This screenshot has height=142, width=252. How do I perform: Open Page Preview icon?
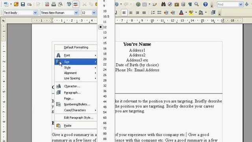point(60,4)
